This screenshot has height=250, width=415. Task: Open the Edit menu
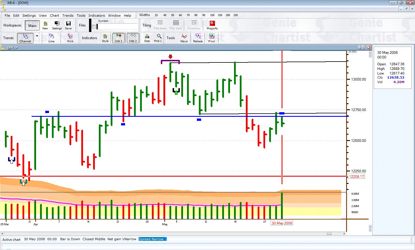point(16,16)
